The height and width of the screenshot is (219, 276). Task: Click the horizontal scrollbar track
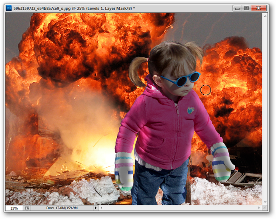180,208
